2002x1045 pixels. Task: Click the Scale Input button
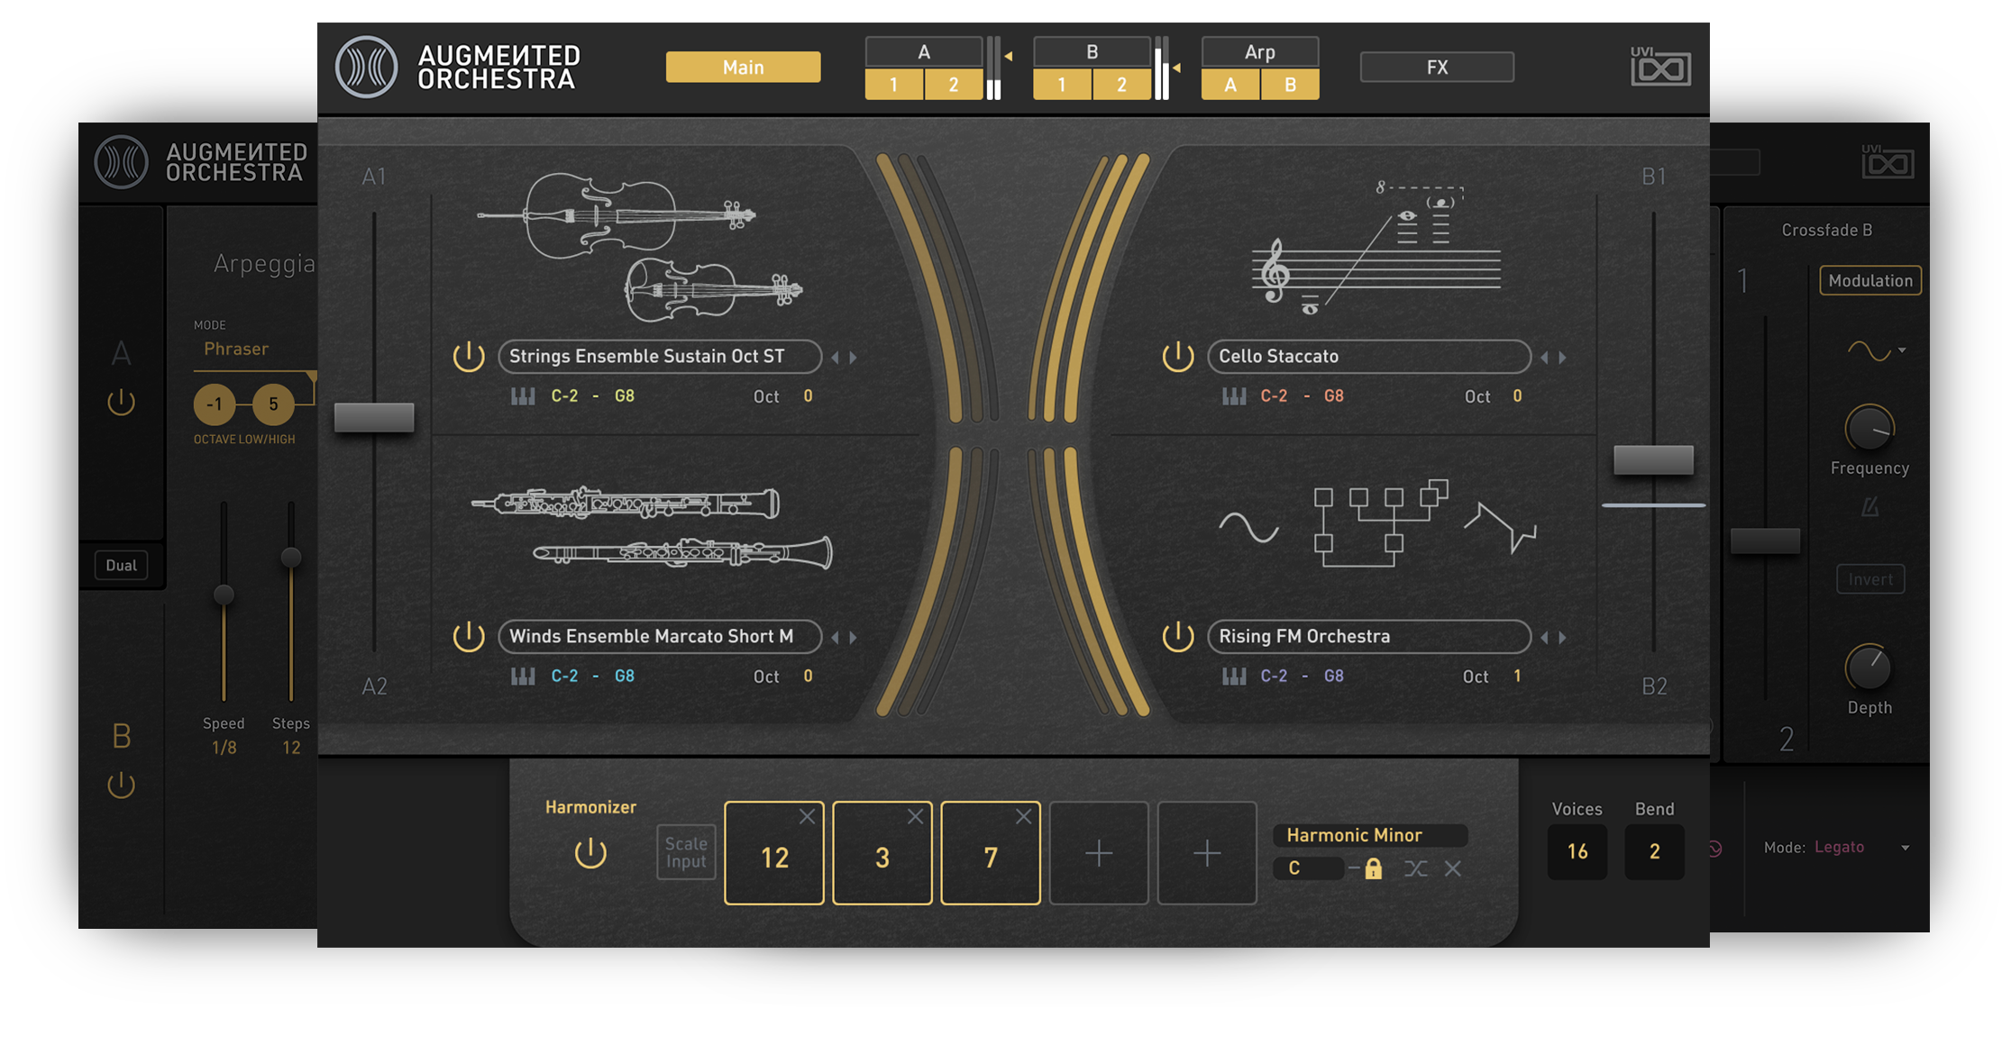click(686, 852)
